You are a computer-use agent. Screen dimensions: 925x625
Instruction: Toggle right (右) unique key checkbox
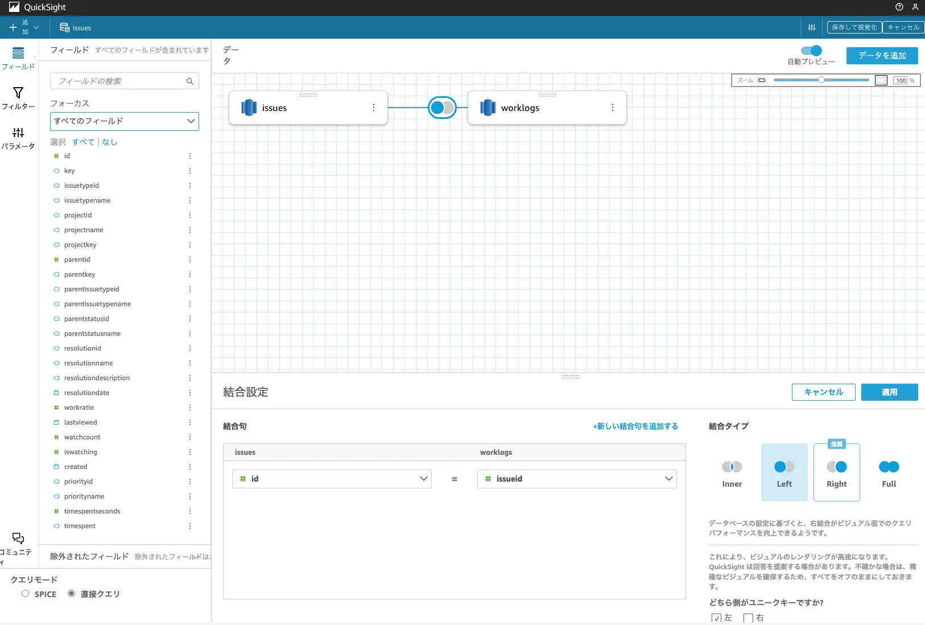click(749, 618)
